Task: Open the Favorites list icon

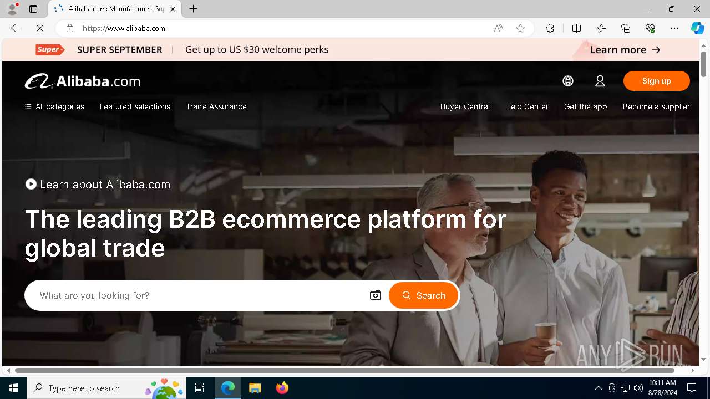Action: [601, 28]
